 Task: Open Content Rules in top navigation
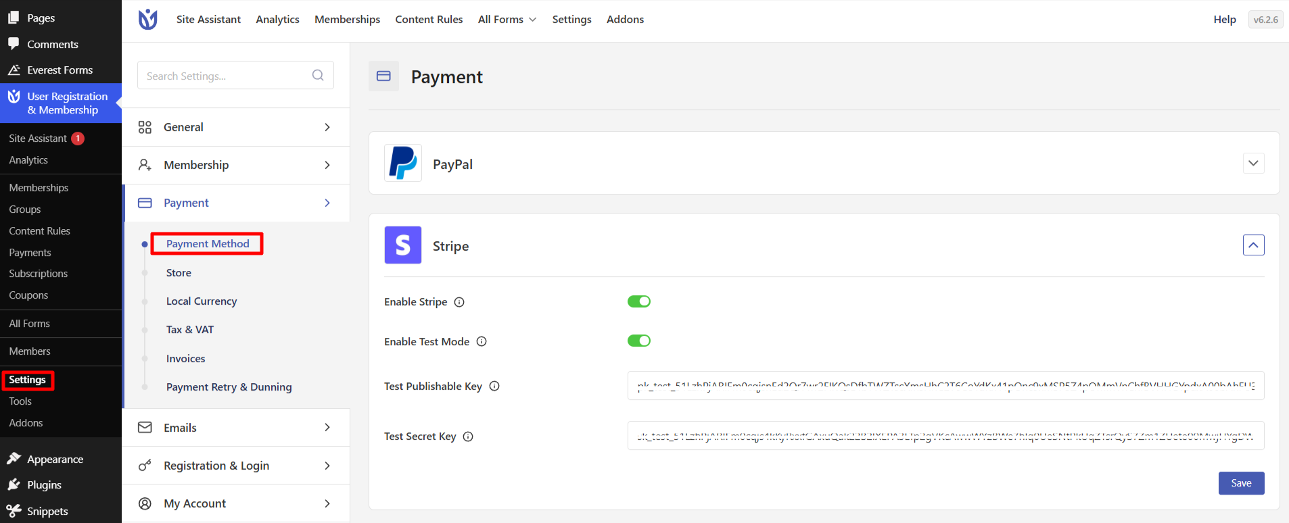(x=429, y=20)
